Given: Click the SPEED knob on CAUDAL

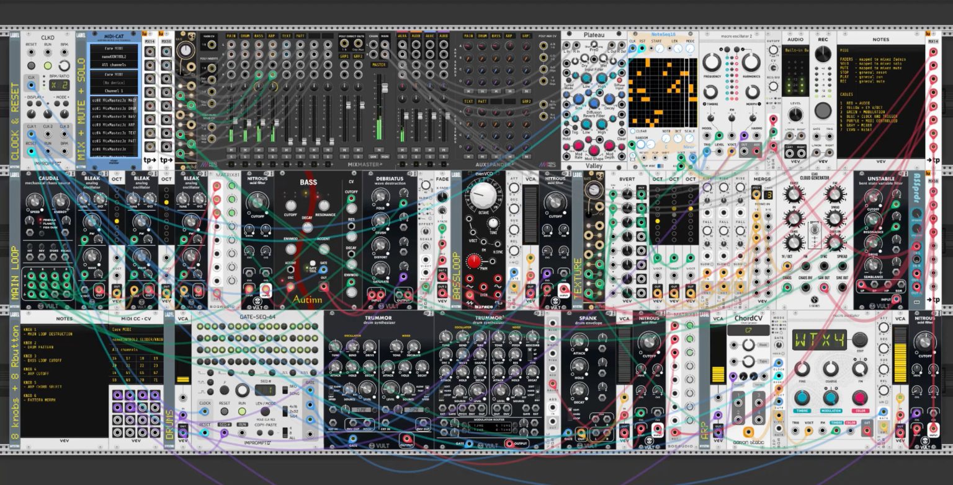Looking at the screenshot, I should pos(36,201).
